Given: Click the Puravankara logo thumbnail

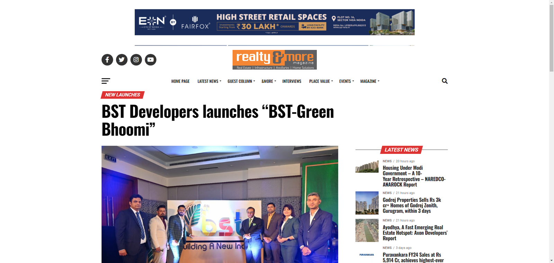Looking at the screenshot, I should (367, 255).
